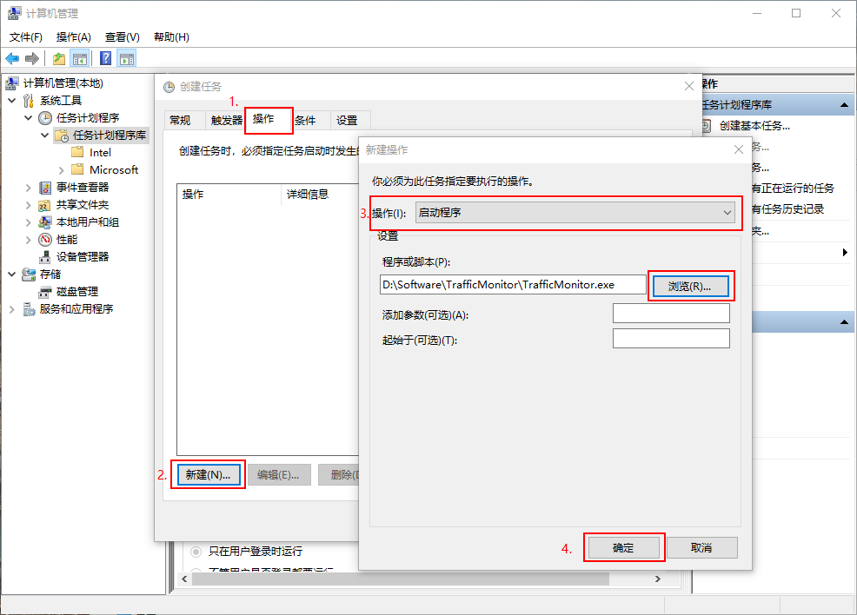Expand the 事件查看器 tree node
The image size is (857, 615).
[29, 188]
